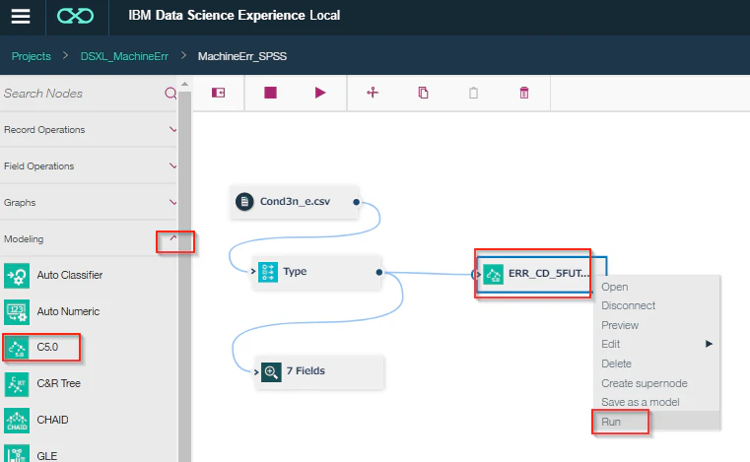The height and width of the screenshot is (462, 750).
Task: Open DSXL_MachineErr breadcrumb link
Action: pyautogui.click(x=124, y=56)
